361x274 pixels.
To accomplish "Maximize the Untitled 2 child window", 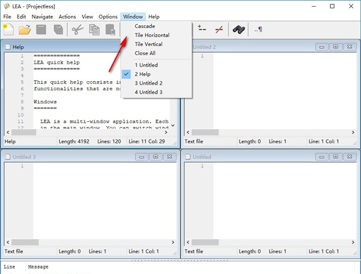I will (x=336, y=47).
